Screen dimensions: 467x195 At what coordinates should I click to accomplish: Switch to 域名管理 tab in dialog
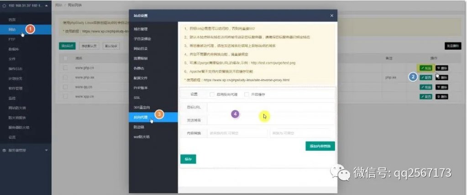pos(141,29)
